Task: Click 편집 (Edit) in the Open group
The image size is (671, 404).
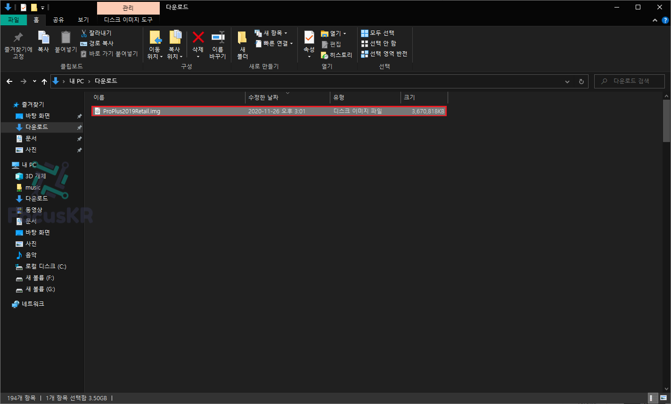Action: tap(331, 44)
